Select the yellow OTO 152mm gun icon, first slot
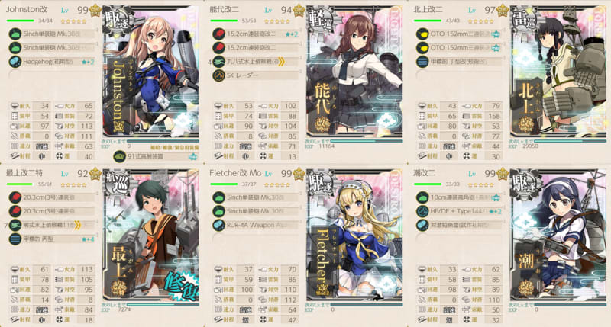The image size is (611, 327). pos(422,34)
